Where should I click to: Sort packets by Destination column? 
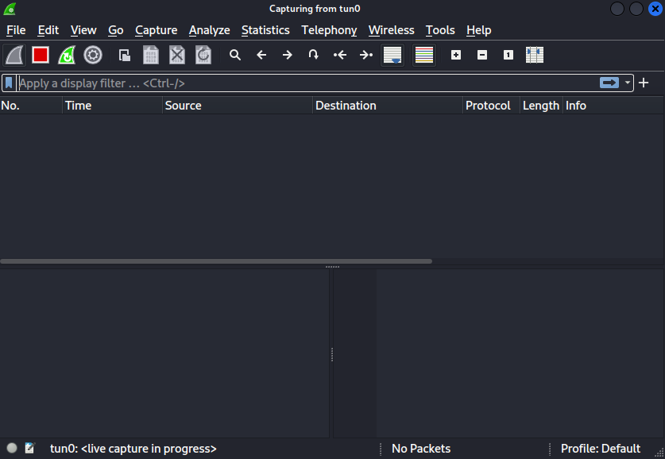(x=388, y=106)
